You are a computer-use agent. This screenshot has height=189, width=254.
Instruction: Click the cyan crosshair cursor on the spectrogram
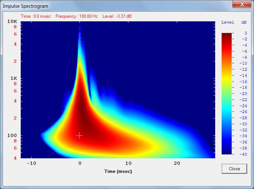point(79,135)
